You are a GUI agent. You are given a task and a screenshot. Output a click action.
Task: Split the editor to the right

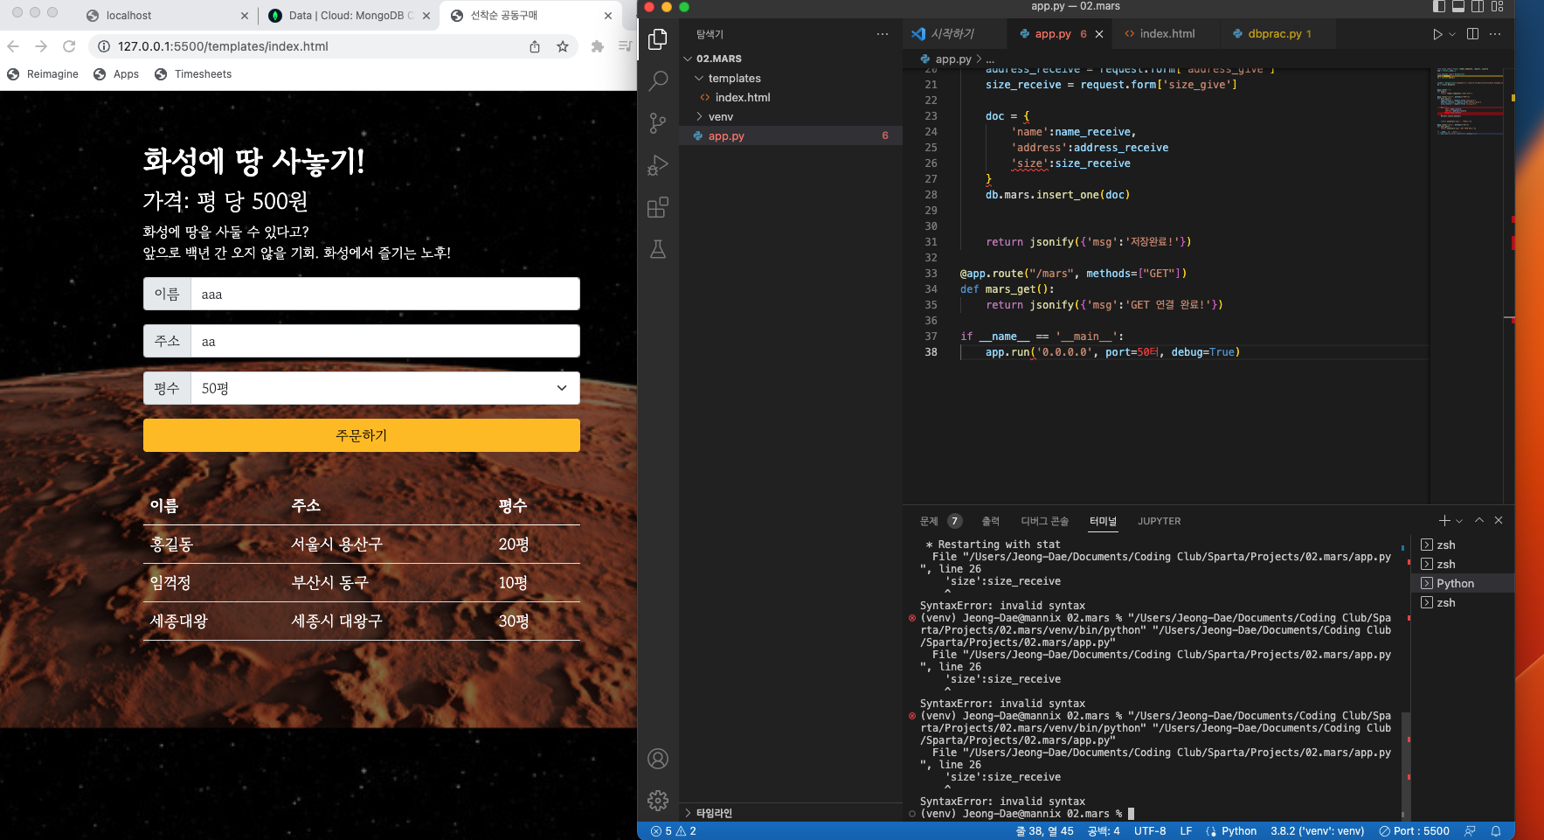click(1472, 34)
